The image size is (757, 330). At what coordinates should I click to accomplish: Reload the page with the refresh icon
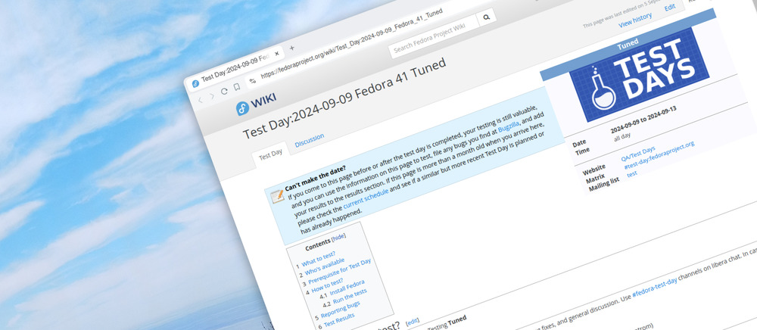coord(225,91)
